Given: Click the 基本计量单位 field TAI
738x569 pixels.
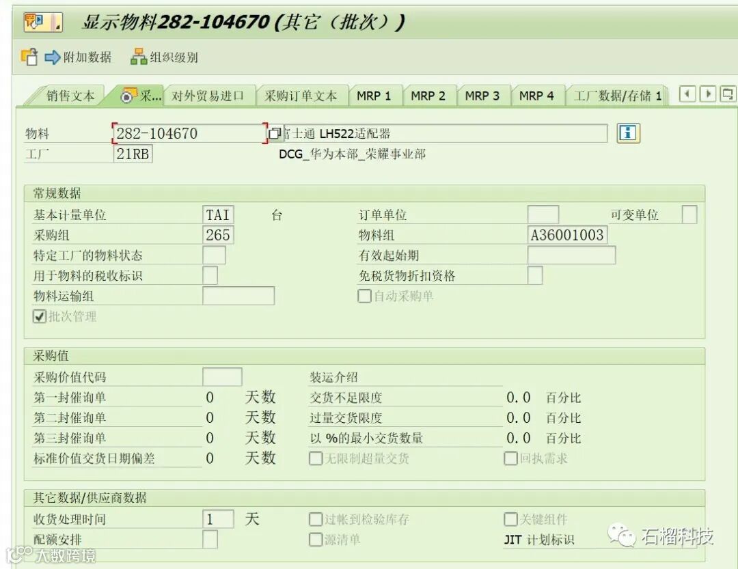Looking at the screenshot, I should tap(219, 214).
